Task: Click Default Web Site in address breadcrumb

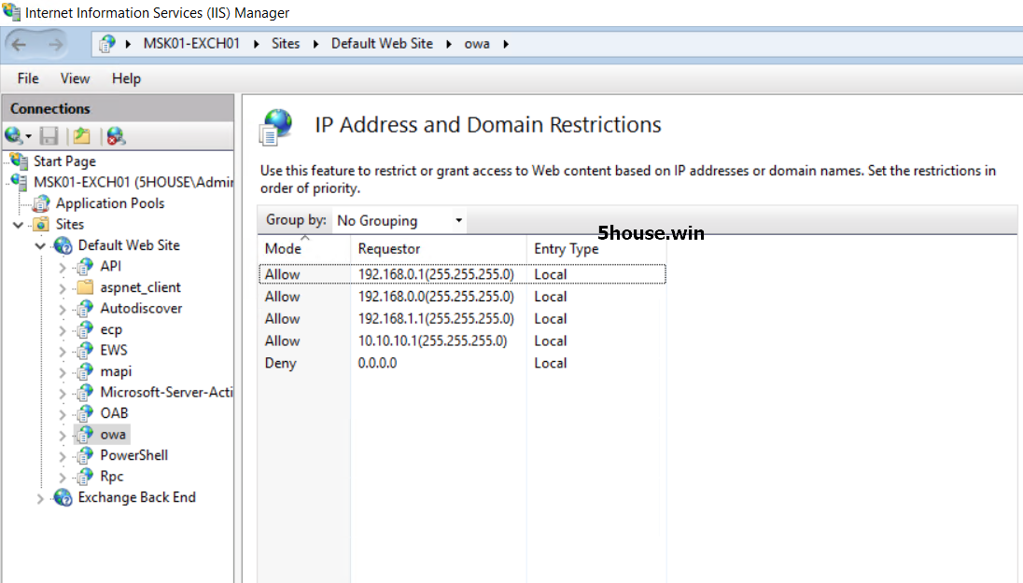Action: coord(382,44)
